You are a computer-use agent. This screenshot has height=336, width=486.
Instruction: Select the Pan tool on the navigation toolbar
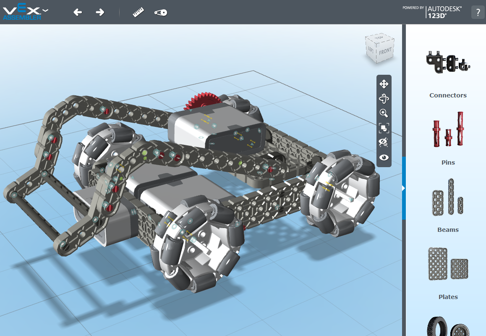384,84
